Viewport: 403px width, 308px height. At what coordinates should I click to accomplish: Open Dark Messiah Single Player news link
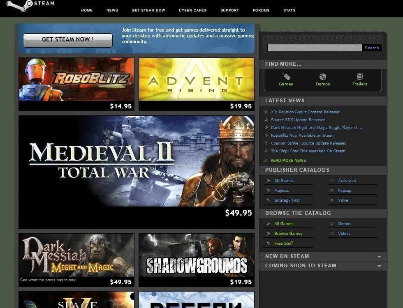tap(316, 128)
